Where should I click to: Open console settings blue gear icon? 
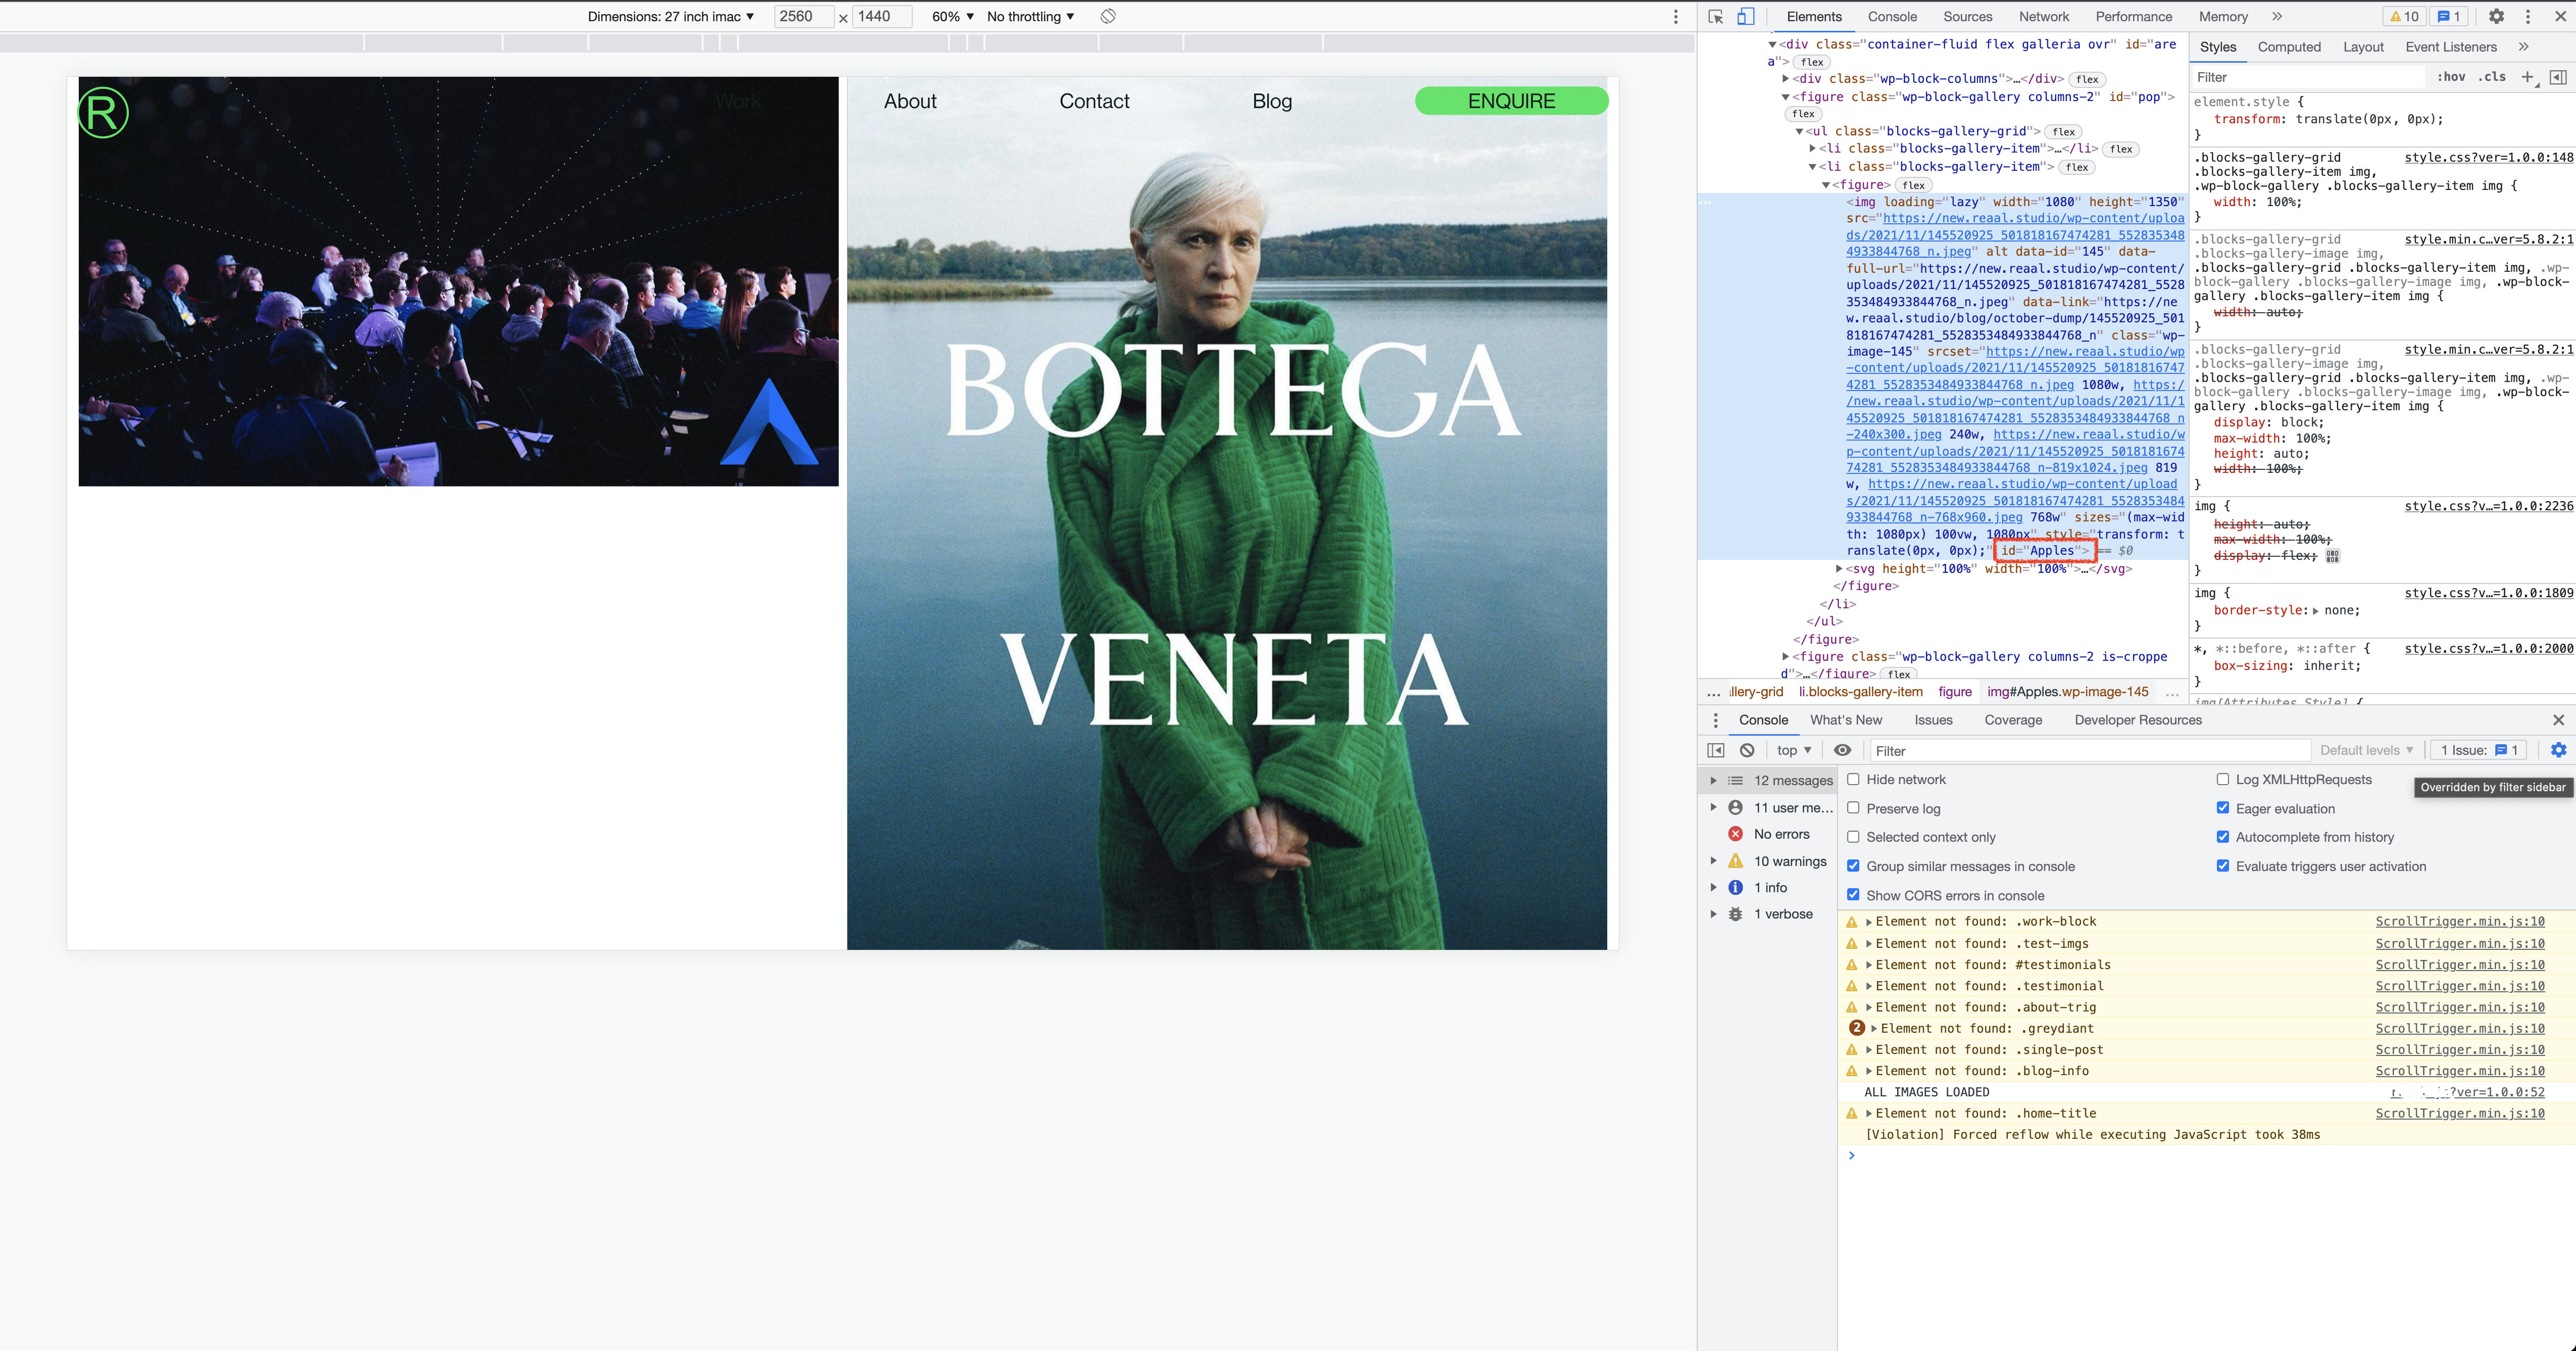2558,750
